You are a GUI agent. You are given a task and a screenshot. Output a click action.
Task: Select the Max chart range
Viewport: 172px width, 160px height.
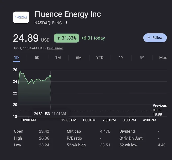click(x=163, y=58)
